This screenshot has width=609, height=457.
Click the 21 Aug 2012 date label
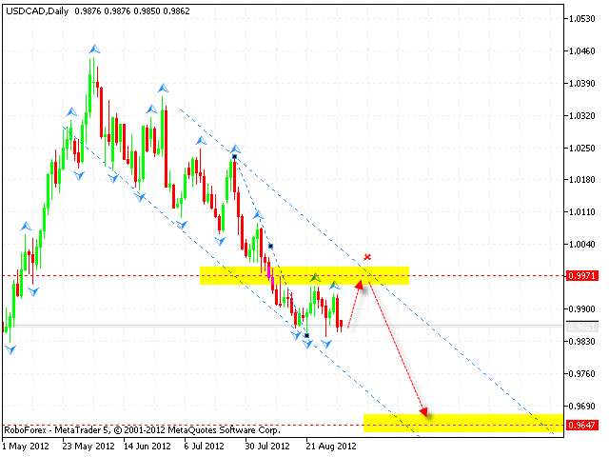pyautogui.click(x=330, y=446)
